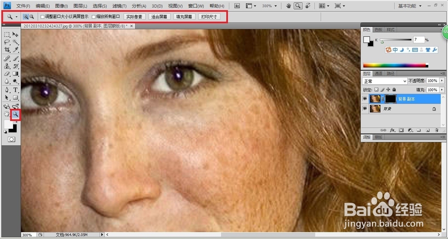The image size is (448, 239).
Task: Create a new layer
Action: [428, 130]
